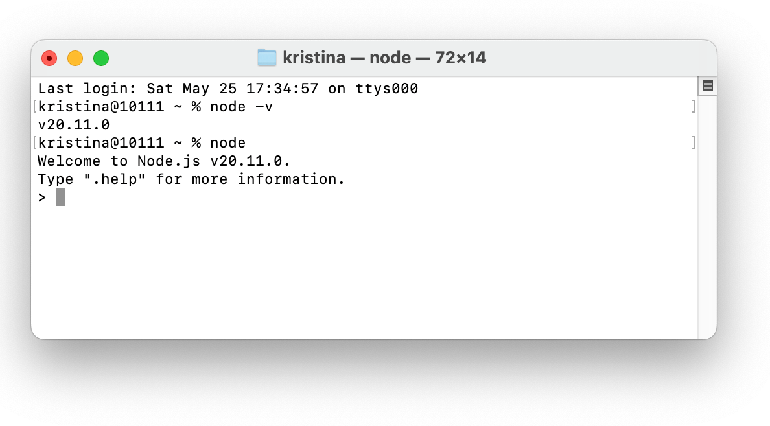770x426 pixels.
Task: Click the ">" REPL prompt symbol
Action: [x=42, y=197]
